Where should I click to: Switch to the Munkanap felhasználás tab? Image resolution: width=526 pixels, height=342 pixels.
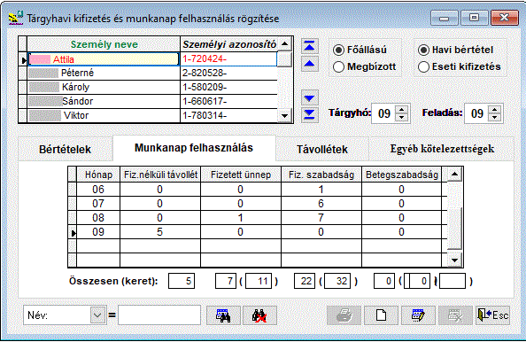[x=194, y=148]
